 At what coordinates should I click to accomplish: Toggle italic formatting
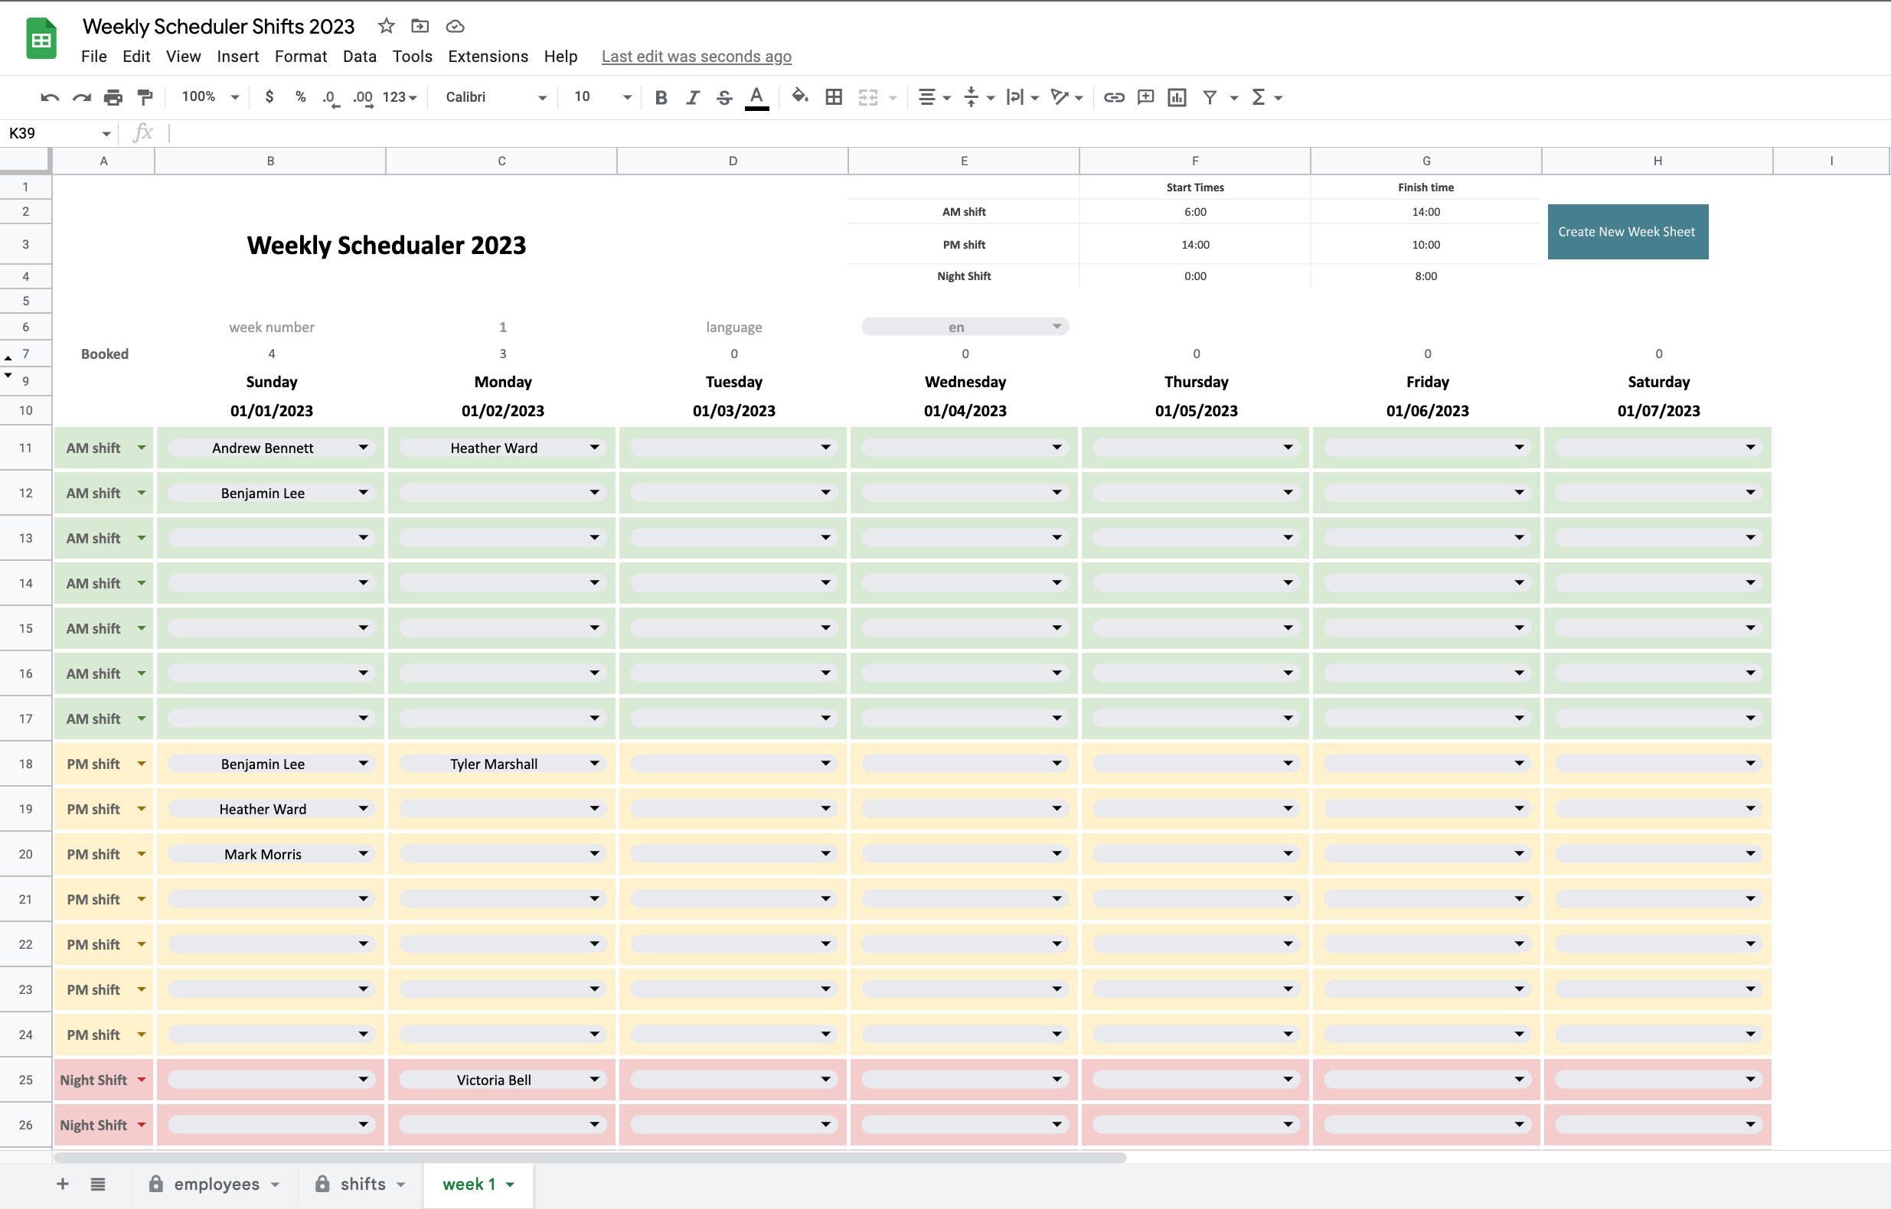click(692, 96)
